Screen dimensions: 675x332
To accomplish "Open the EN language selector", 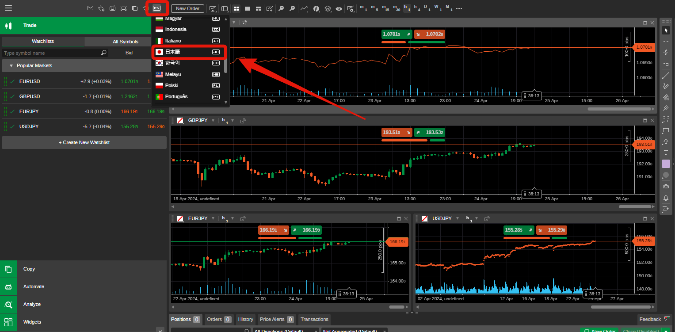I will coord(156,8).
